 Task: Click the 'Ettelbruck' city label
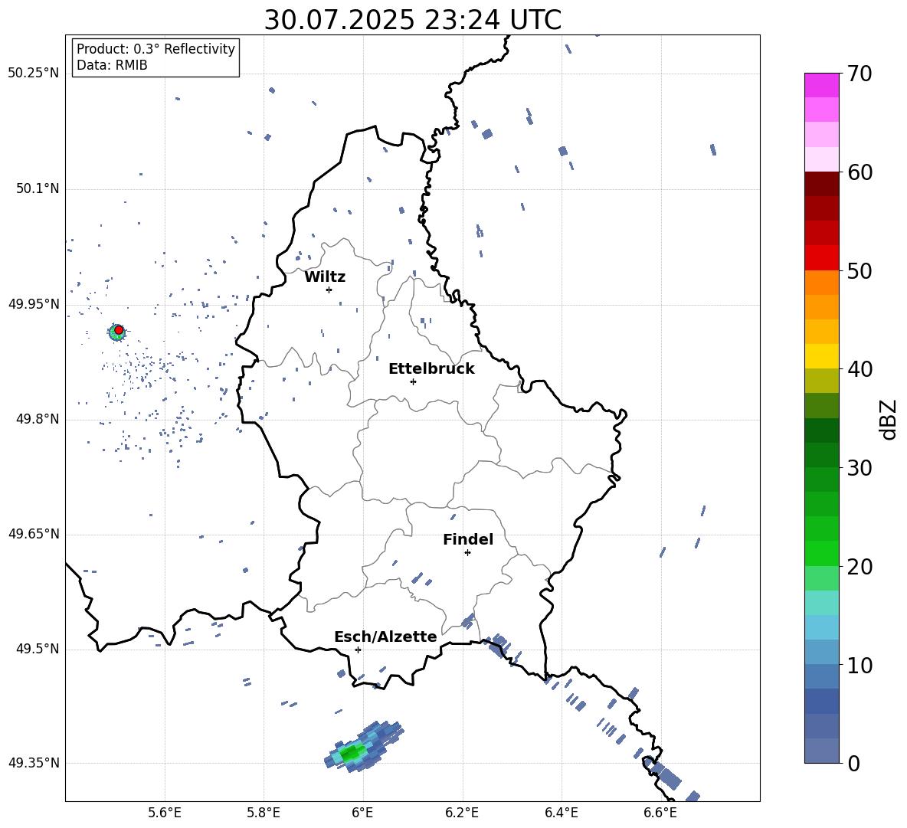coord(431,369)
